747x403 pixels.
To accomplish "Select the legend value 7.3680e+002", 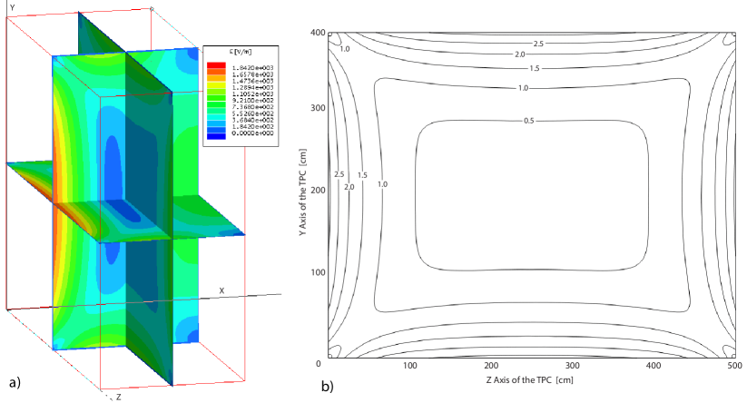I will pos(253,107).
